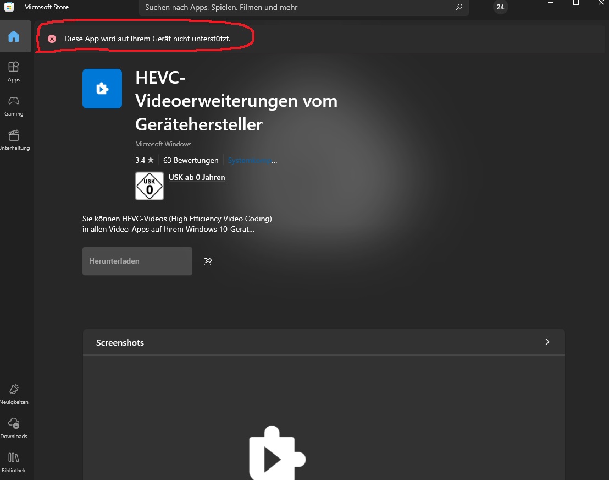Click the Microsoft Windows publisher name
This screenshot has height=480, width=609.
(163, 144)
